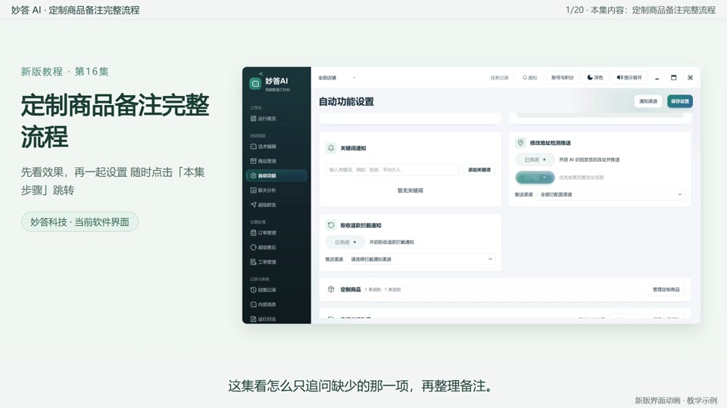Click the 暂无关键词 placeholder text
The image size is (727, 408).
pyautogui.click(x=410, y=190)
